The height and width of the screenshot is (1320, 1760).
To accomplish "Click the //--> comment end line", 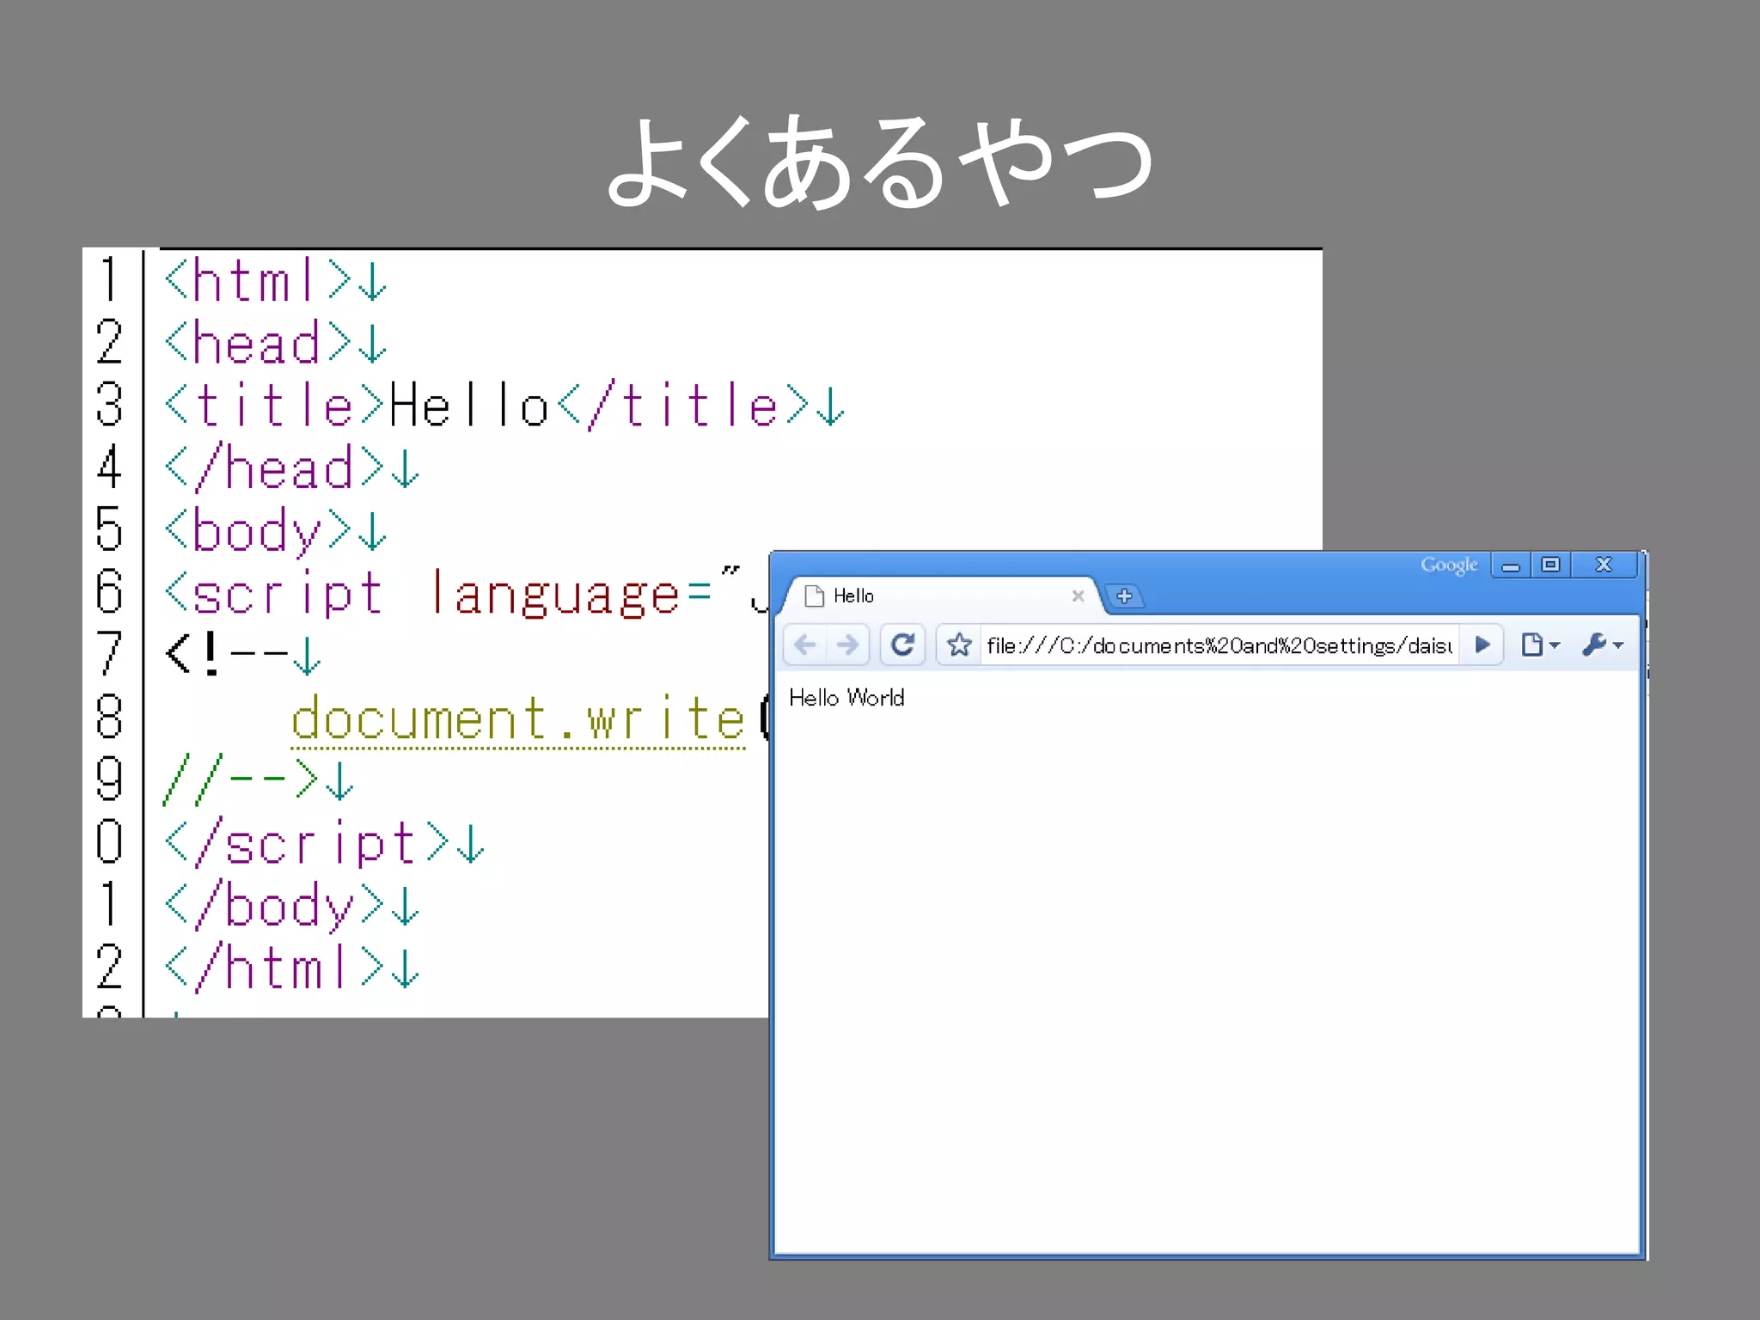I will 260,779.
